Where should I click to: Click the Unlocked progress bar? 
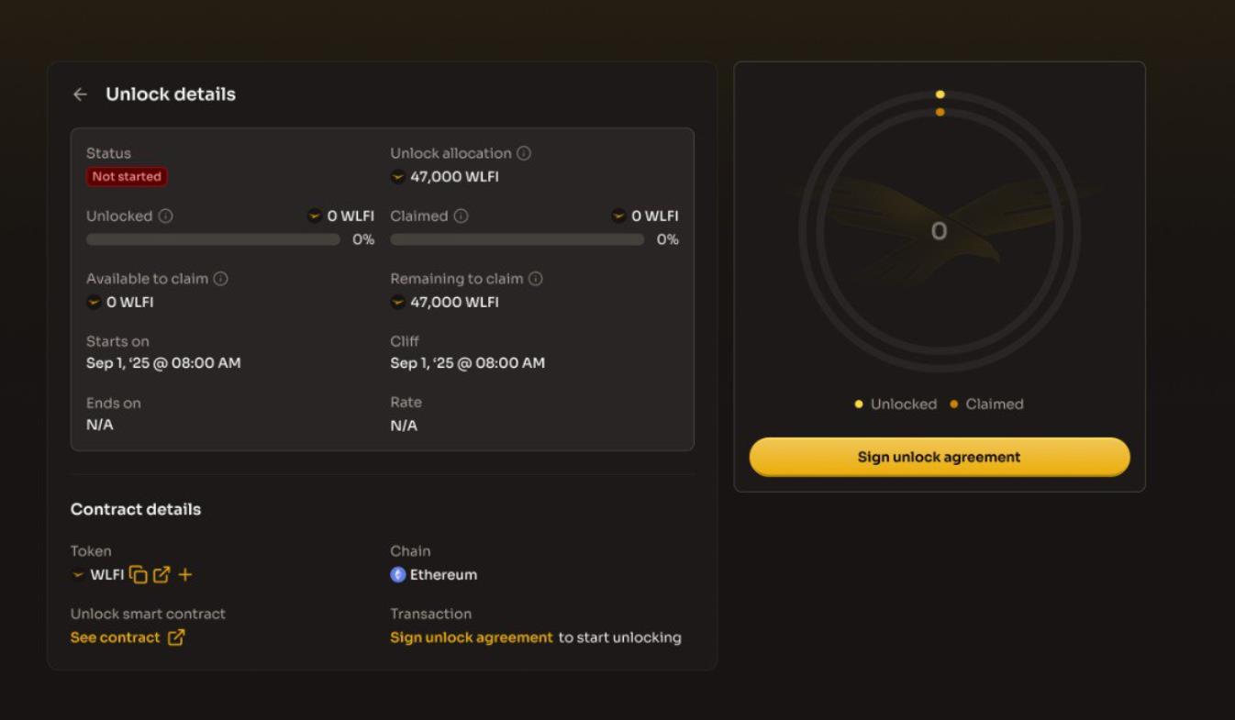[213, 239]
